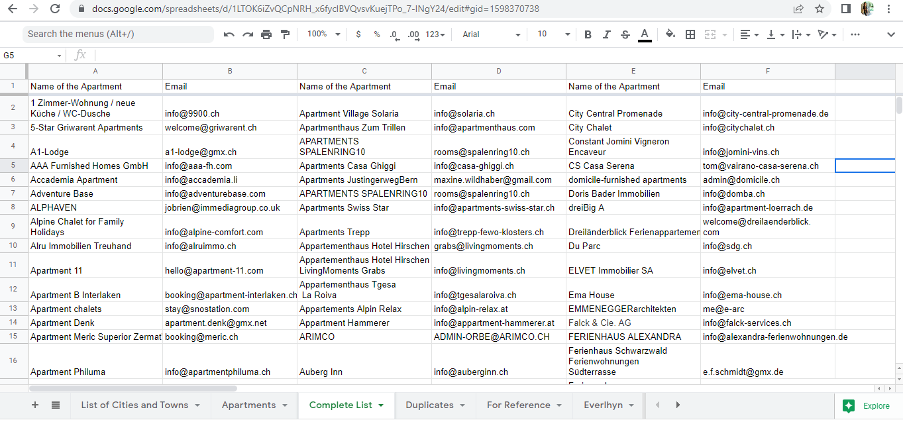Open More formats 123 dropdown
903x422 pixels.
pyautogui.click(x=435, y=34)
